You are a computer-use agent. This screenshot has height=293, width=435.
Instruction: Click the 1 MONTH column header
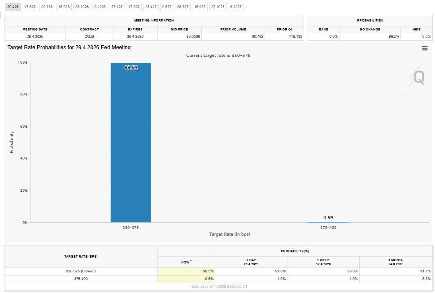click(x=396, y=262)
